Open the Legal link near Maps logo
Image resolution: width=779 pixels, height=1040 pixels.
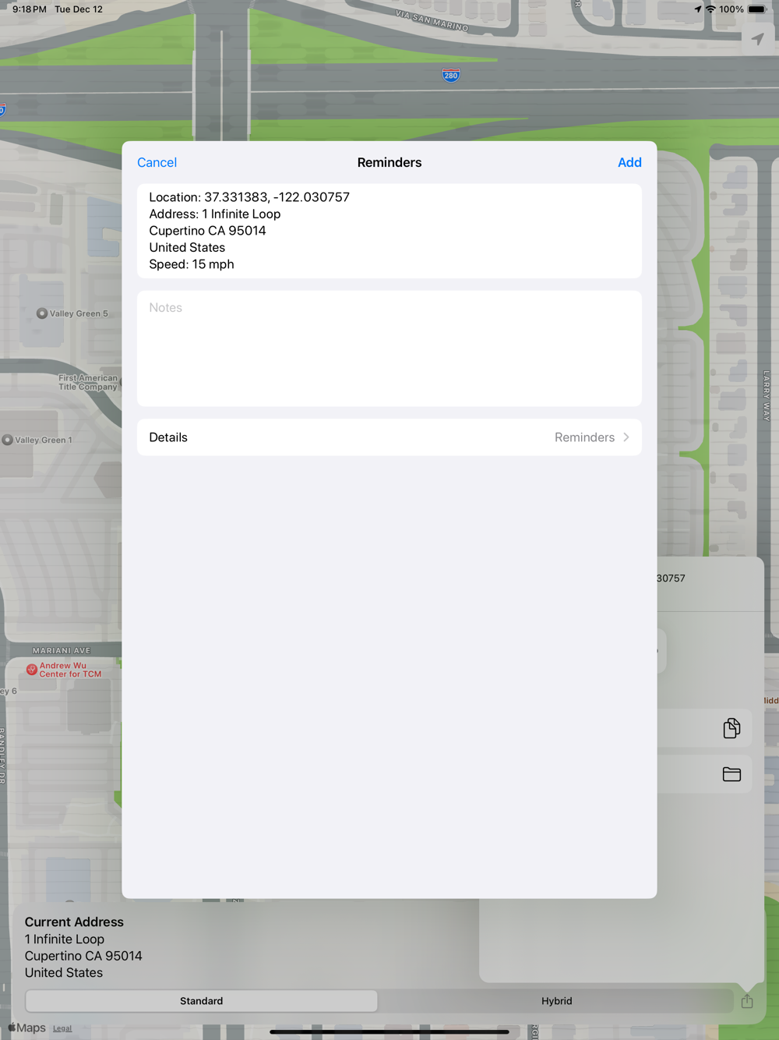[x=62, y=1028]
